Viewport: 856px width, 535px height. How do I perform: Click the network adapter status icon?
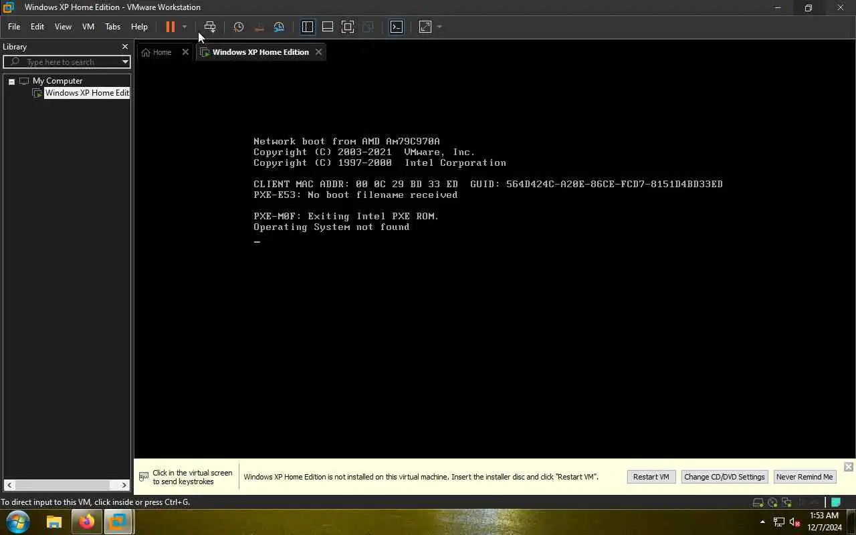786,502
